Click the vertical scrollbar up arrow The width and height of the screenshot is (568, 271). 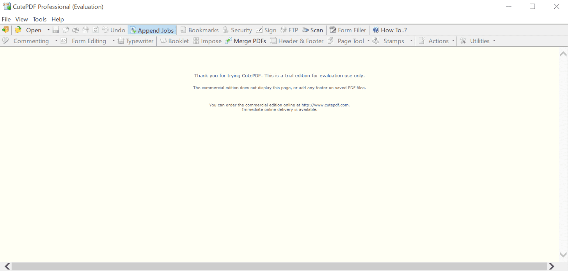point(563,54)
